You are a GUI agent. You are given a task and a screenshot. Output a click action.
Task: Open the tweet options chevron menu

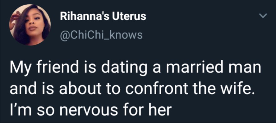(x=264, y=16)
